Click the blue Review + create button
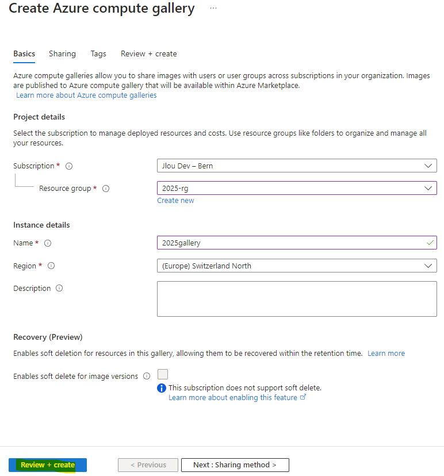Screen dimensions: 444x476 tap(48, 465)
